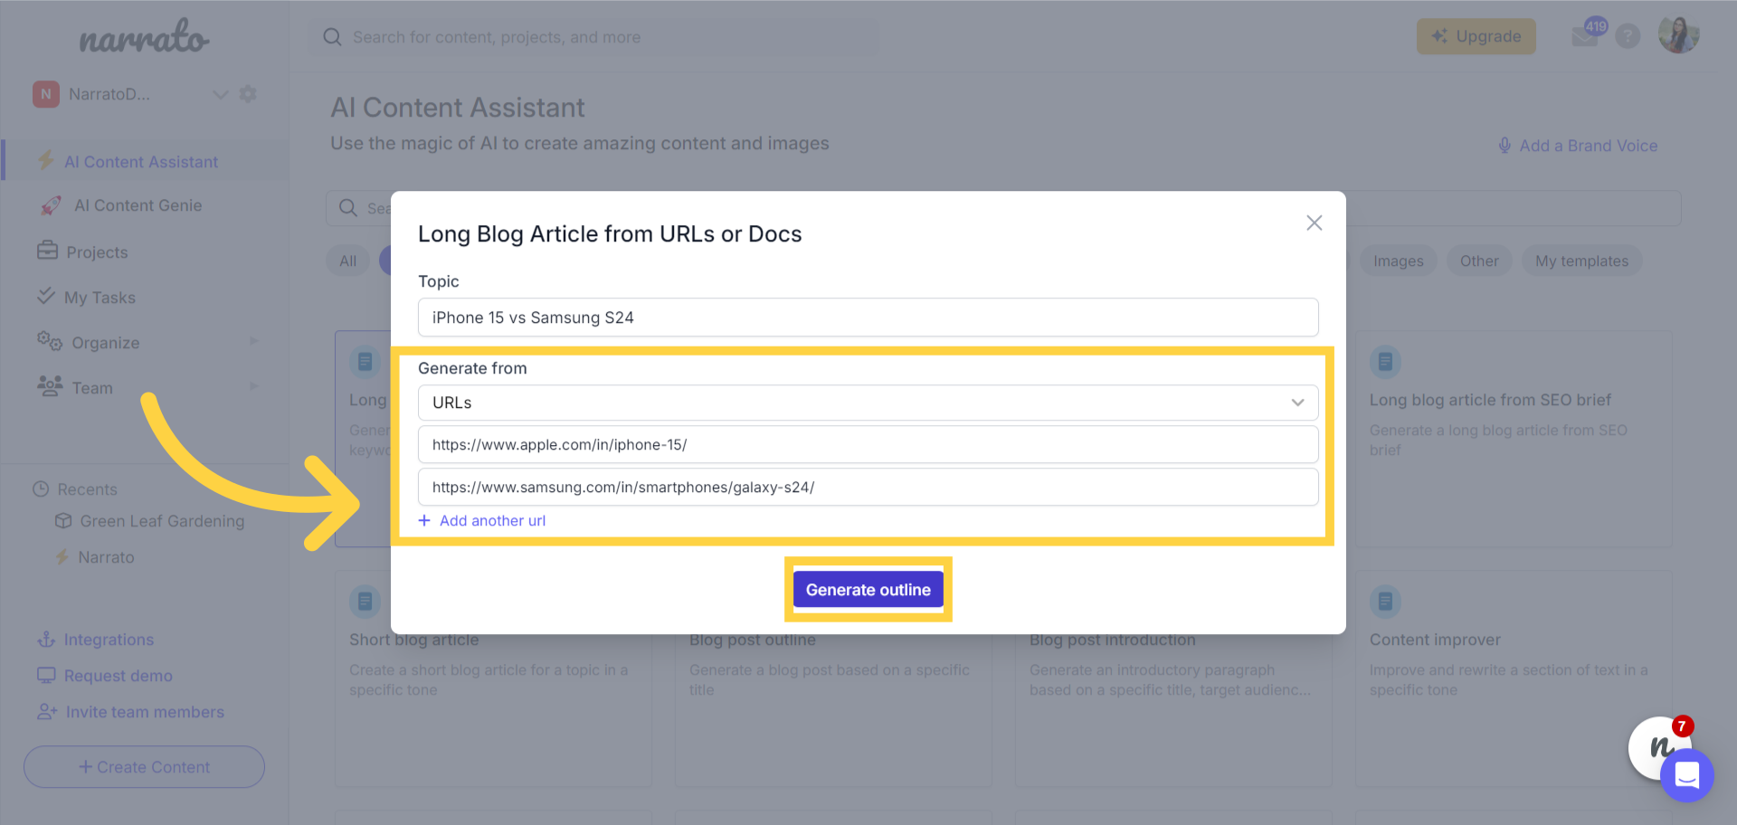The width and height of the screenshot is (1737, 825).
Task: Open the Content improver template card
Action: 1514,678
